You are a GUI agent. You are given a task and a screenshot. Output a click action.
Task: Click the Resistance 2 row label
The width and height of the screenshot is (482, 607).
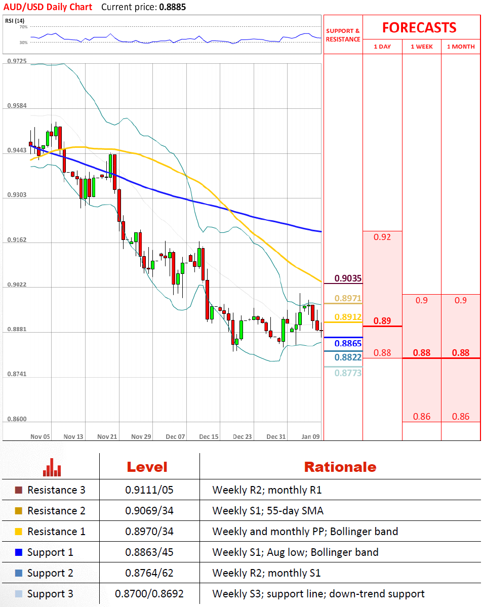point(56,511)
